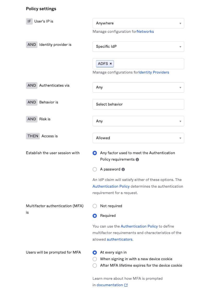Viewport: 220px width, 299px height.
Task: Click info icon beside Authentication Policy requirements
Action: [137, 159]
